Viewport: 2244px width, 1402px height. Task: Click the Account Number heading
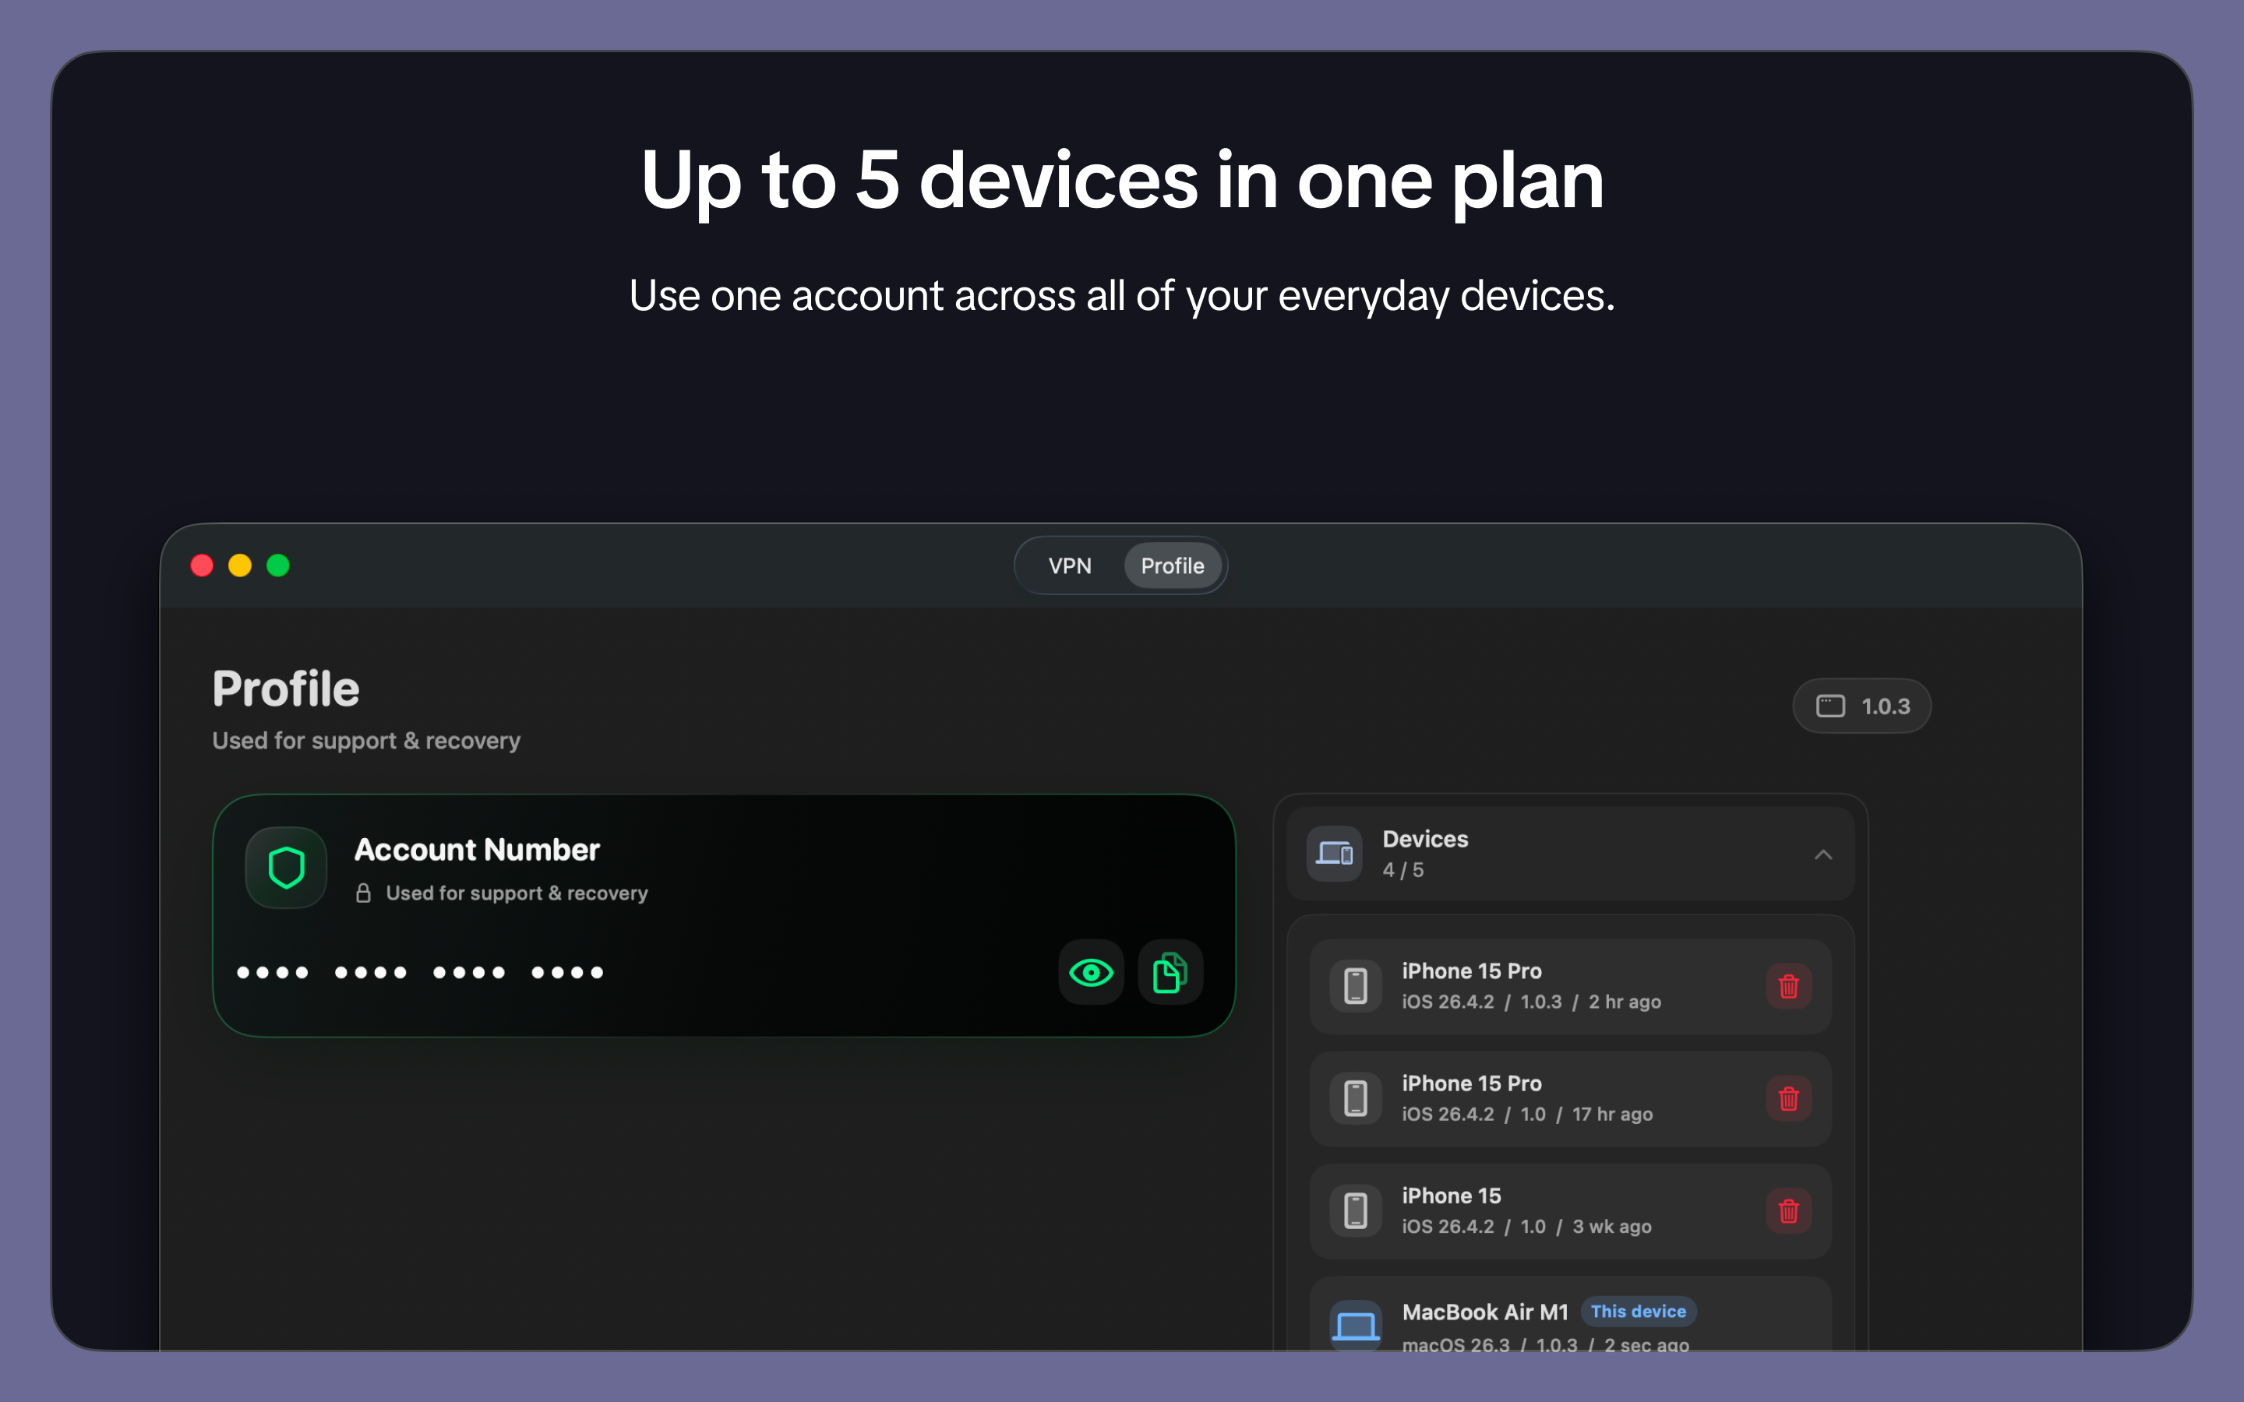pos(477,851)
